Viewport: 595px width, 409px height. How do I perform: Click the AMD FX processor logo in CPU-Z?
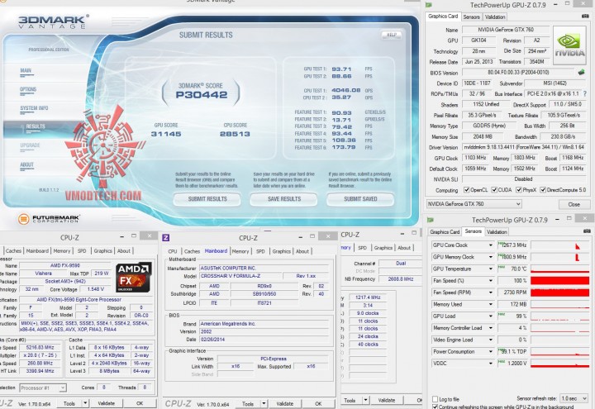134,277
